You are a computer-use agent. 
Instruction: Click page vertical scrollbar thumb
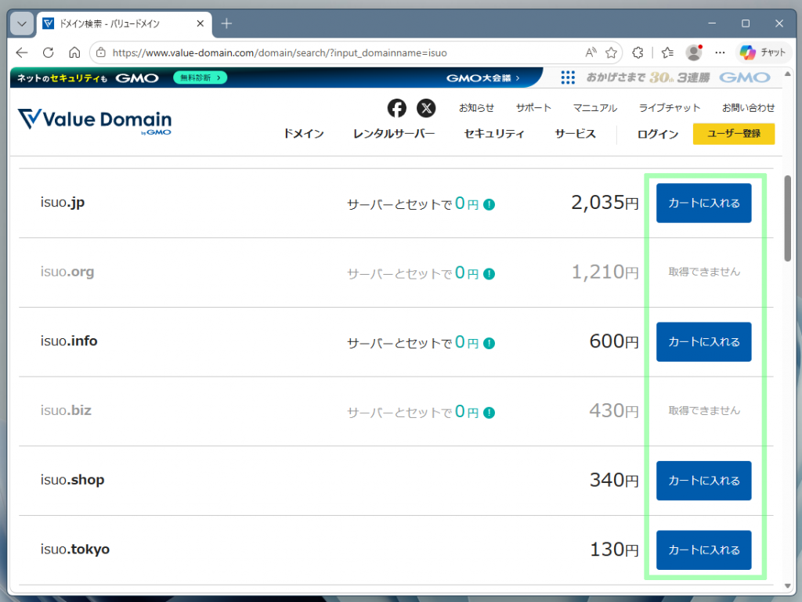coord(788,218)
